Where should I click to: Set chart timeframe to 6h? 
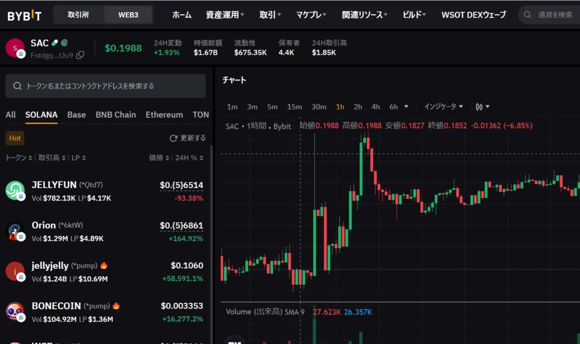click(x=394, y=107)
